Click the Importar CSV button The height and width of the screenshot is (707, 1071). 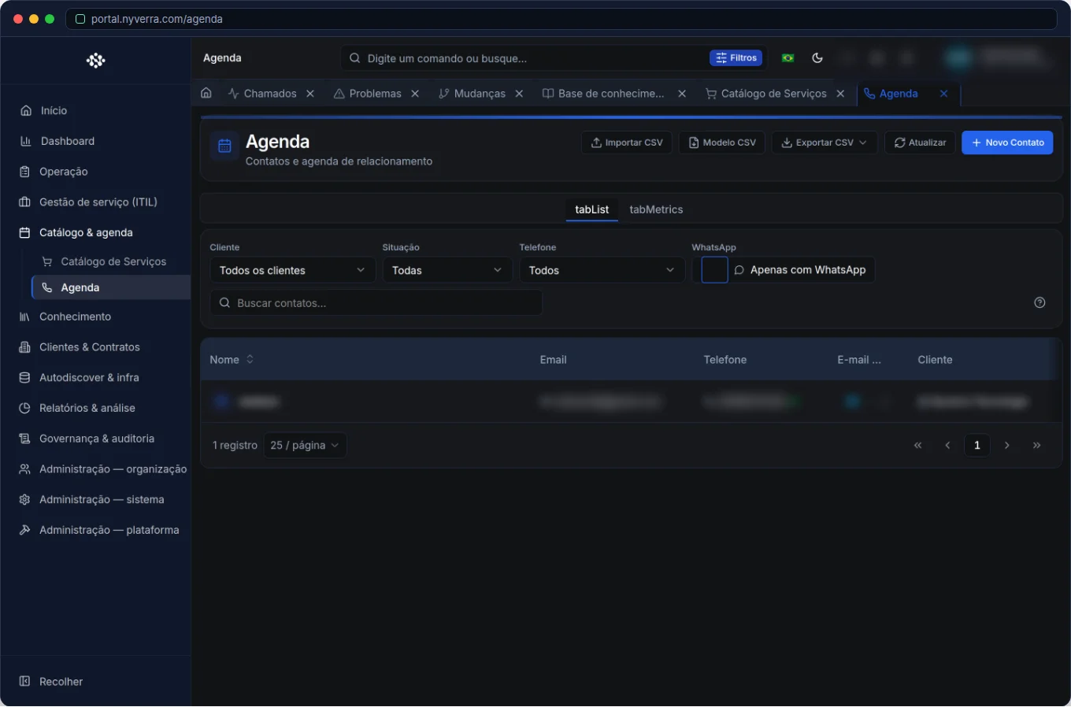627,143
